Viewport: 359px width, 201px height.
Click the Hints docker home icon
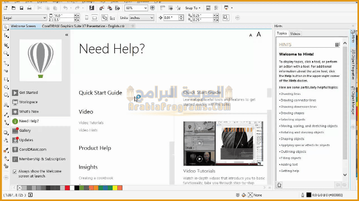click(279, 185)
